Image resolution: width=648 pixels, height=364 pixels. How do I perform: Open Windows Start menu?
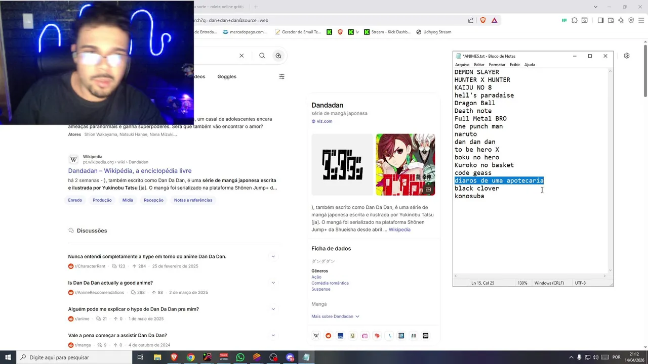coord(8,357)
